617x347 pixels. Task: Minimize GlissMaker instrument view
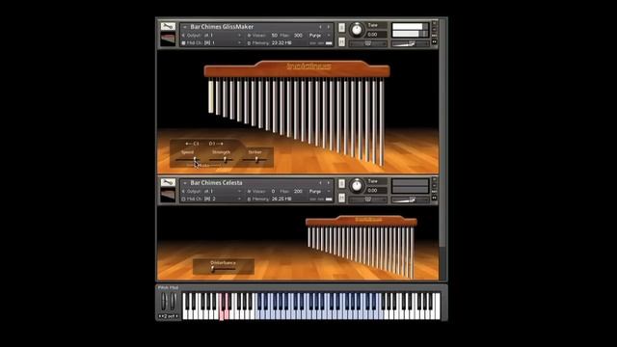click(x=435, y=30)
